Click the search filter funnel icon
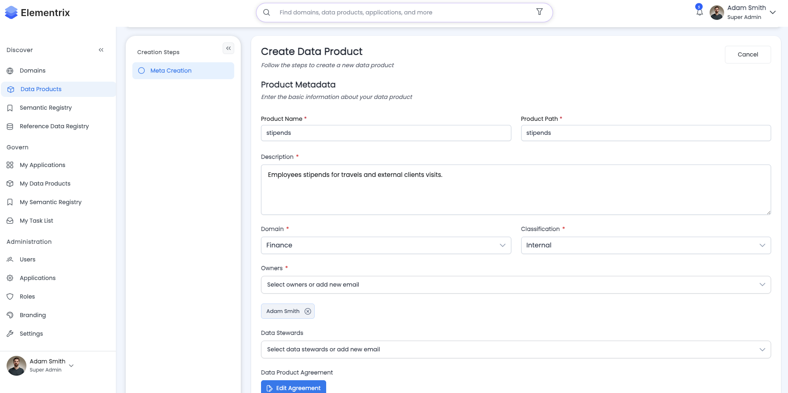 [x=539, y=12]
